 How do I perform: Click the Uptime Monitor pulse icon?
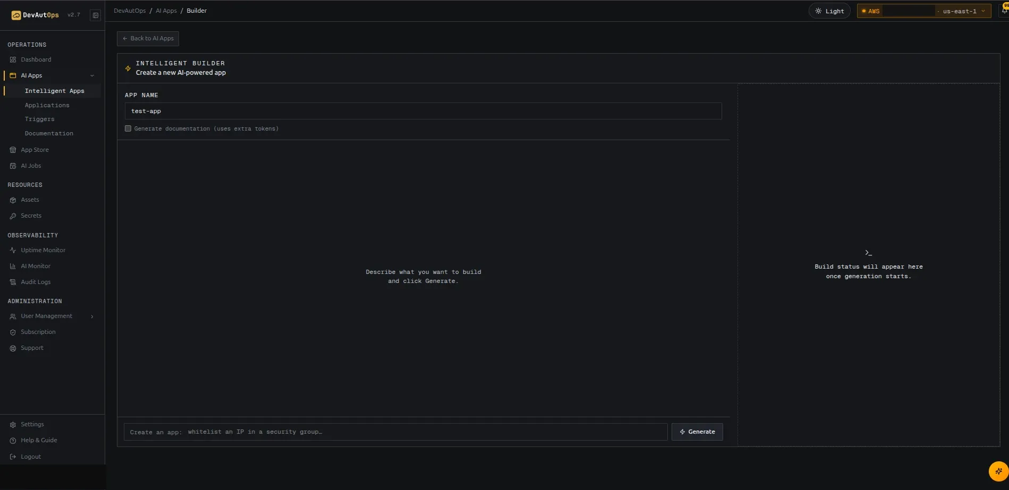pyautogui.click(x=13, y=251)
